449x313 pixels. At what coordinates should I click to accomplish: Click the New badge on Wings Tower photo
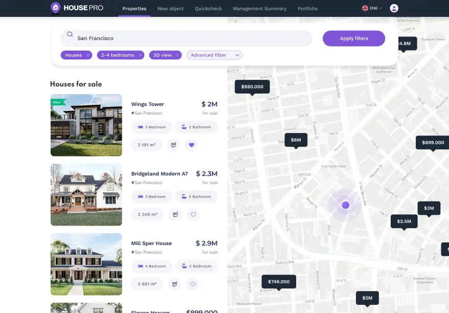58,102
